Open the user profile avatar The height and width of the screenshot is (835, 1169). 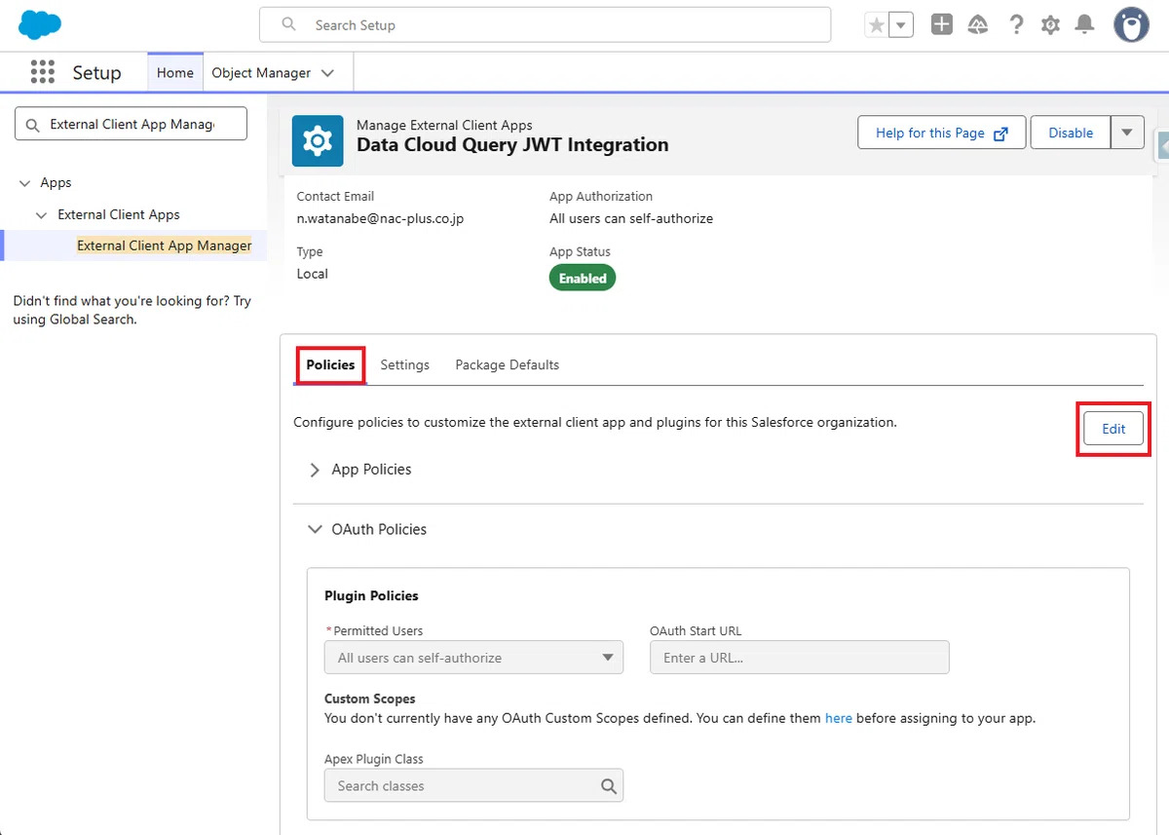(1131, 25)
